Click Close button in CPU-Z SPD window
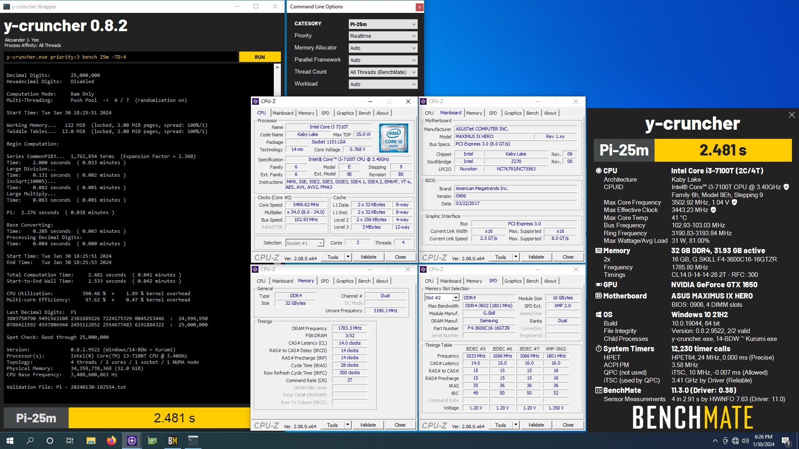799x449 pixels. 568,425
